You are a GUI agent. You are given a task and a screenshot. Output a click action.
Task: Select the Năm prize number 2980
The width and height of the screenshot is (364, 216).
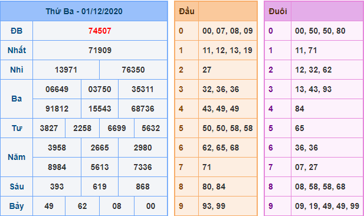pos(143,148)
